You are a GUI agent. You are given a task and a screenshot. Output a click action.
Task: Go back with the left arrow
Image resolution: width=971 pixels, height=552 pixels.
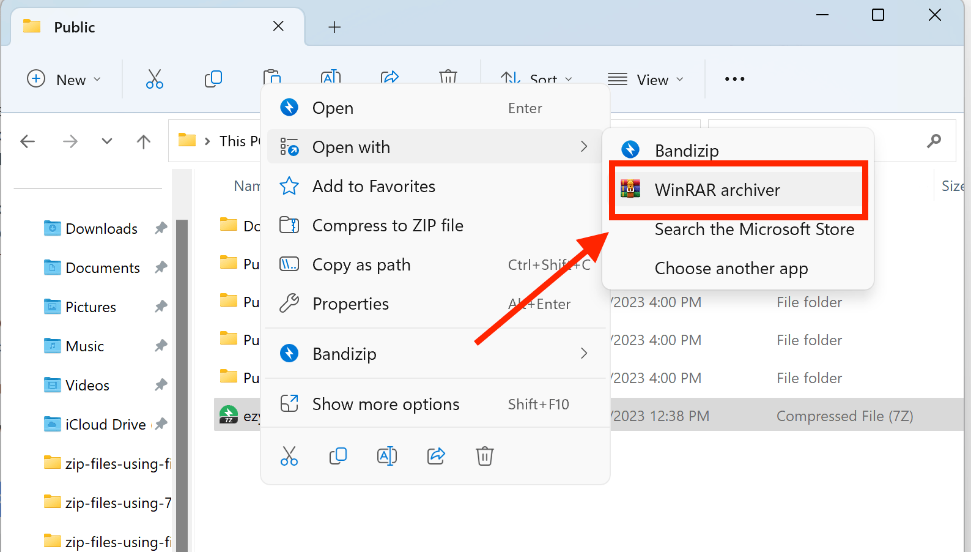tap(28, 142)
